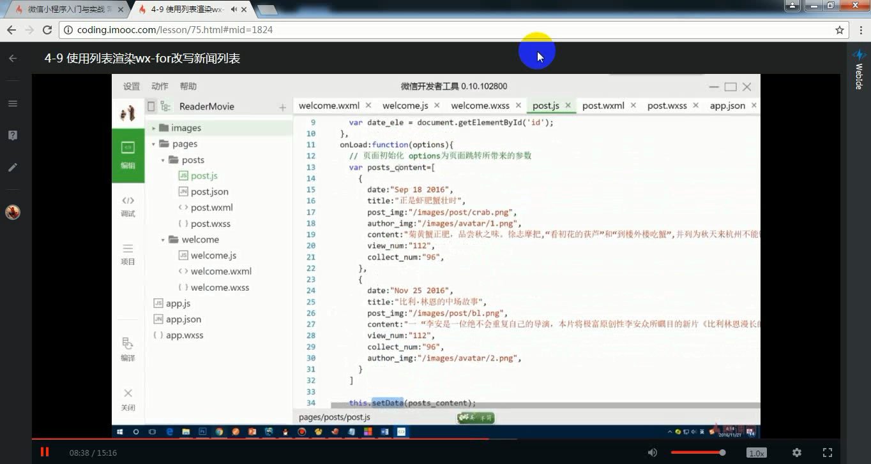
Task: Open the notes pencil icon
Action: (x=12, y=167)
